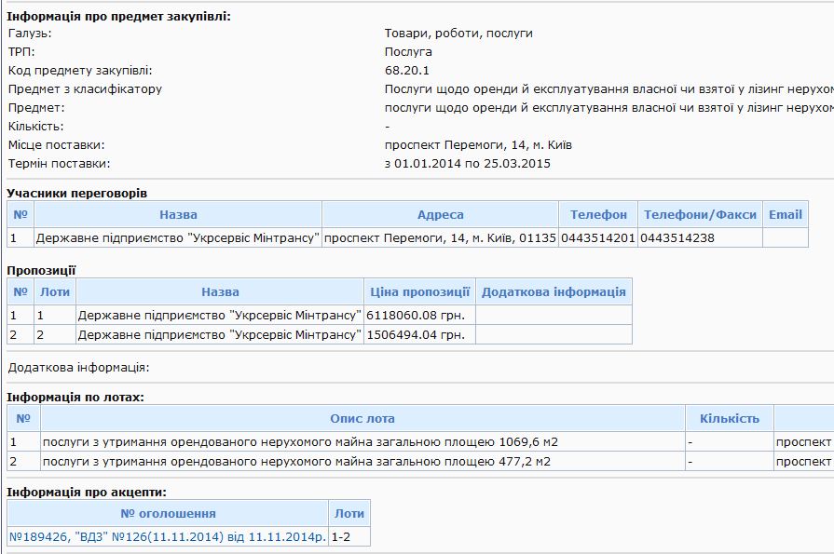Screen dimensions: 834x554
Task: Click the Email column header
Action: click(x=785, y=214)
